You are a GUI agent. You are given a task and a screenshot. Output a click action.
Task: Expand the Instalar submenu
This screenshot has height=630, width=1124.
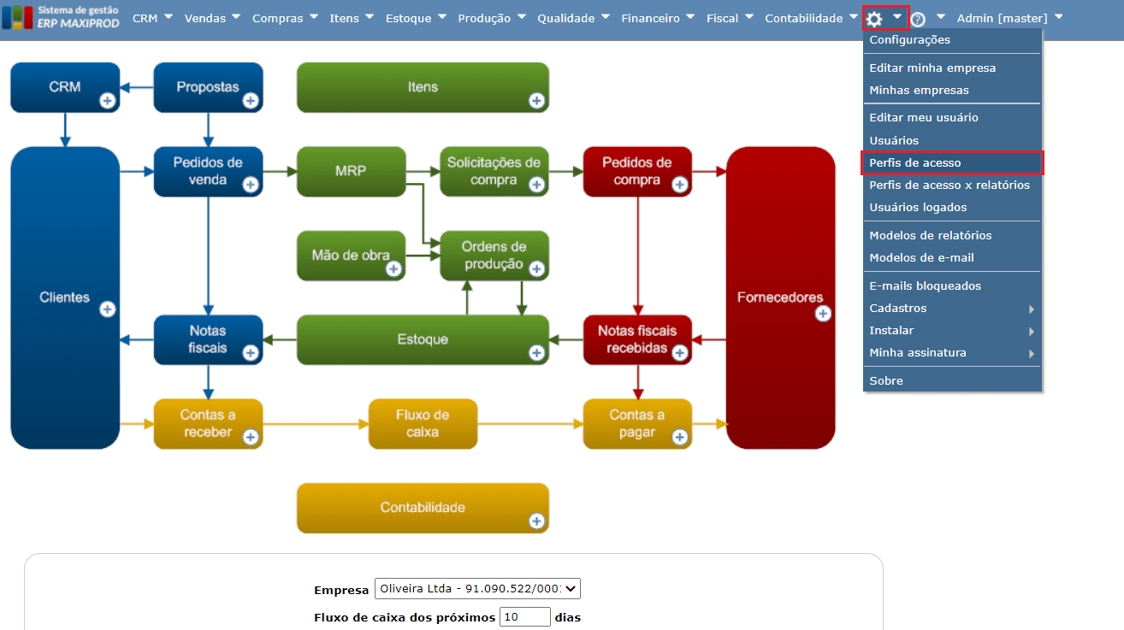[953, 330]
